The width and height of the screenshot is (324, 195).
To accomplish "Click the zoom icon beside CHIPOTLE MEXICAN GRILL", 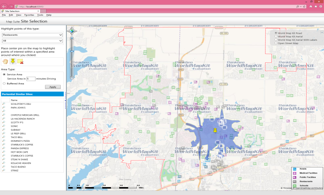I will 4,115.
